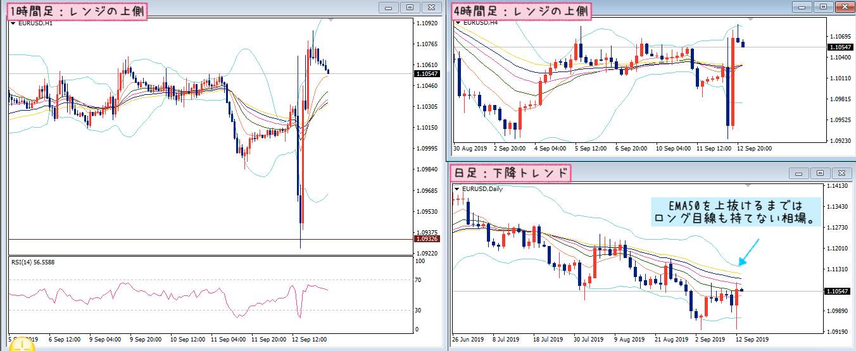856x351 pixels.
Task: Click the 30 Aug 2019 date label
Action: click(x=470, y=149)
